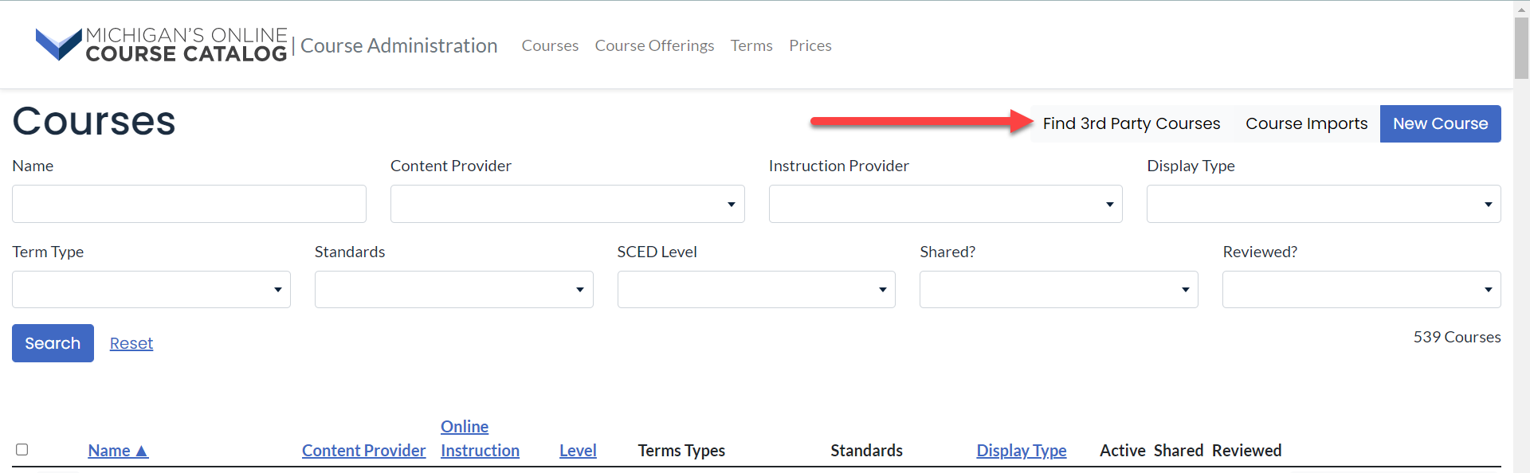Expand the Standards filter dropdown

coord(454,289)
